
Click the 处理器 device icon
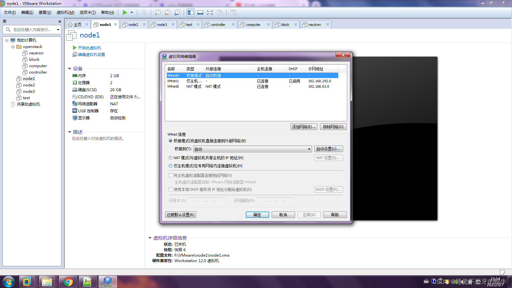coord(75,83)
